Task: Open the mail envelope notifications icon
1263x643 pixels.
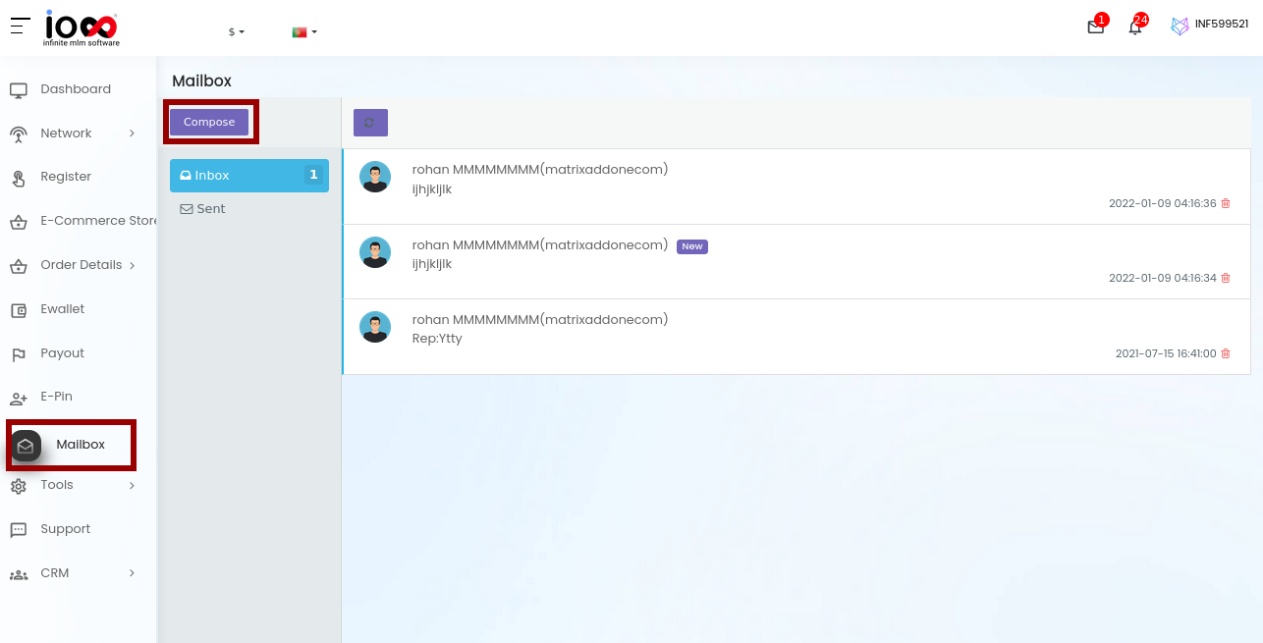Action: (x=1096, y=27)
